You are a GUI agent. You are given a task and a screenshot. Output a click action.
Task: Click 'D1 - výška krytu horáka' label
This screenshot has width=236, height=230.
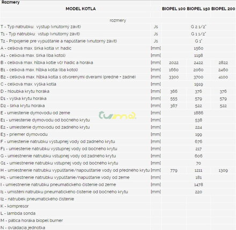24,98
